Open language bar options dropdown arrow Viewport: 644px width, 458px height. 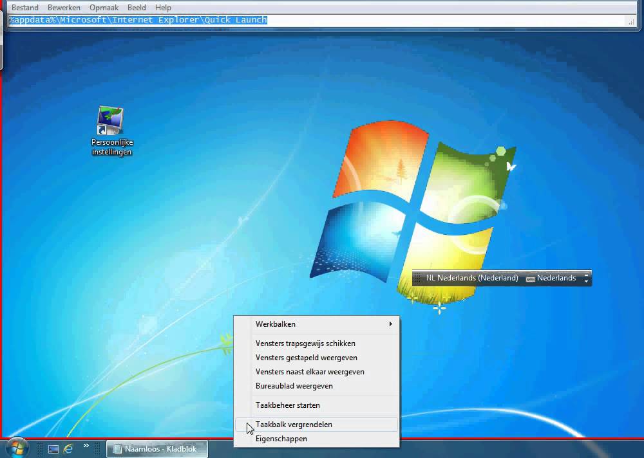[586, 280]
